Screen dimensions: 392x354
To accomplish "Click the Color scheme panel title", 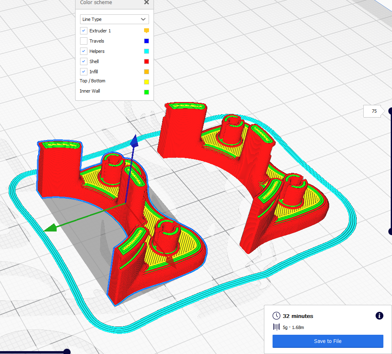I will [x=96, y=2].
